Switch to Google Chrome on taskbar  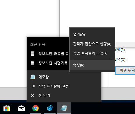tap(35, 108)
